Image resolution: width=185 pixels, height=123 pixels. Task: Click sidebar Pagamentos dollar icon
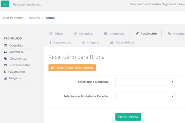pos(5,72)
